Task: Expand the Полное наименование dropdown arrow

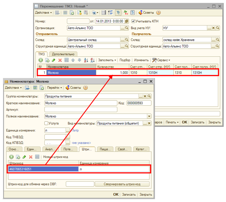Action: pos(149,116)
